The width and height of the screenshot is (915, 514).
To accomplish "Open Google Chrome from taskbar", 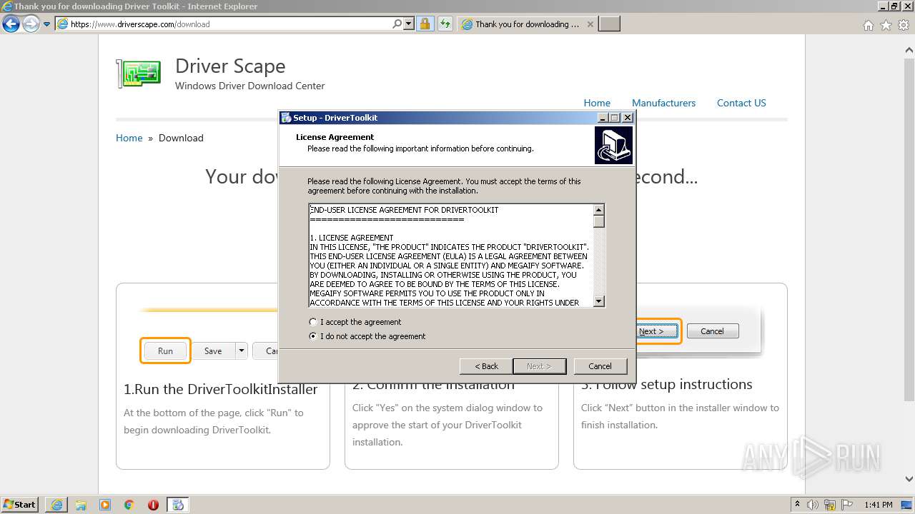I will click(129, 505).
